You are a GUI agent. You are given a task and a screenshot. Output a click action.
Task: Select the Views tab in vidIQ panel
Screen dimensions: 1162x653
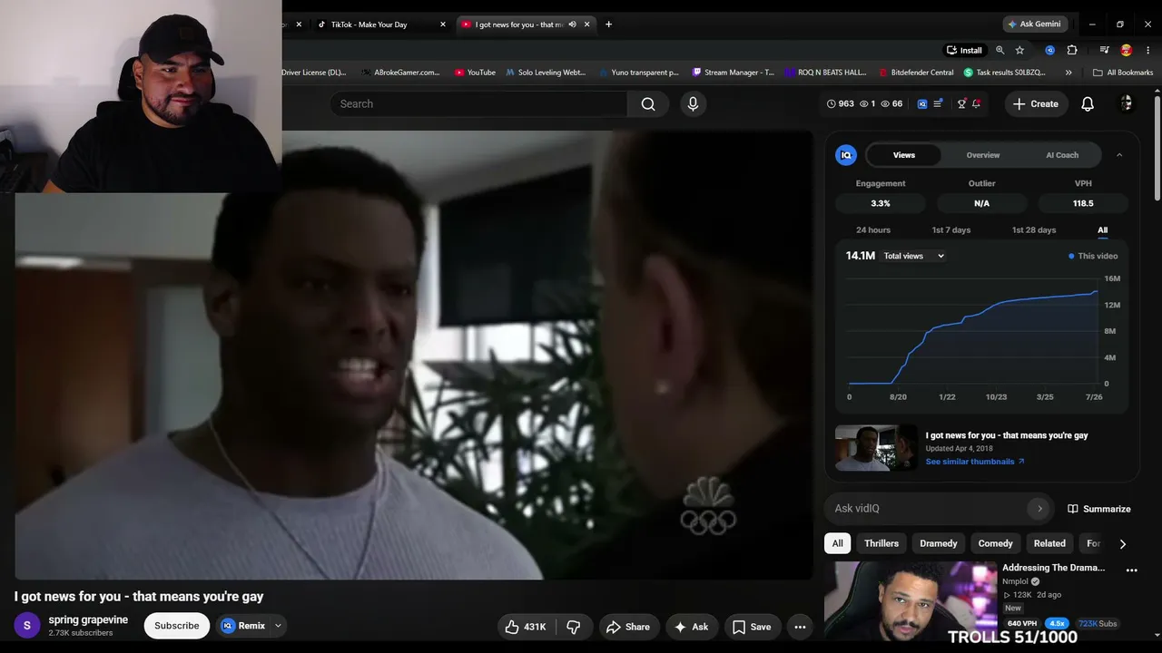[x=904, y=155]
